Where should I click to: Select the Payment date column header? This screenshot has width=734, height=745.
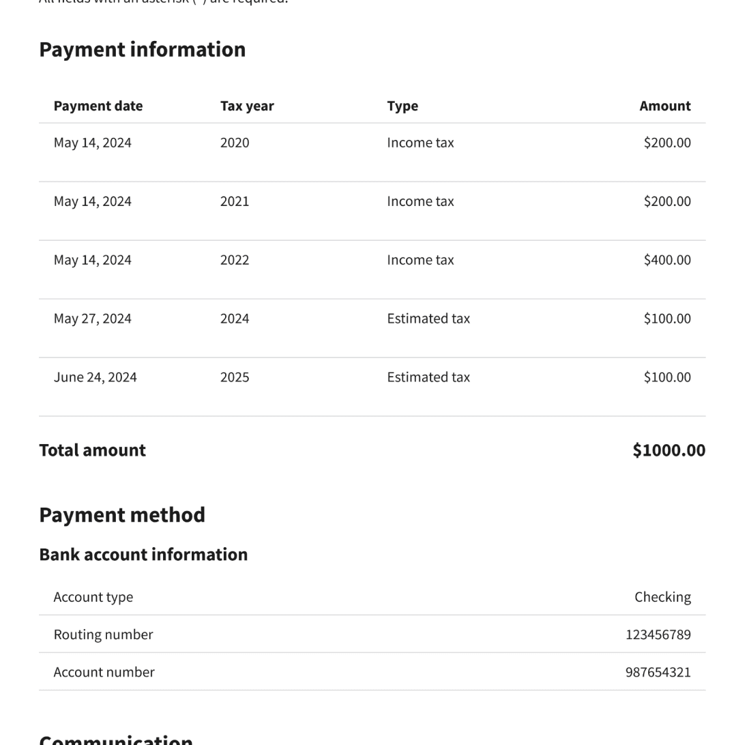[98, 106]
